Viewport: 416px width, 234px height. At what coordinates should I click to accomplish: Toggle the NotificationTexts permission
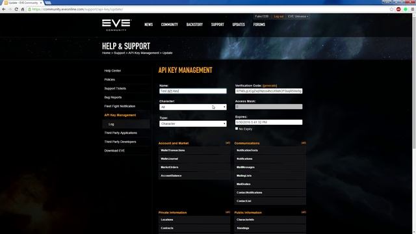click(270, 150)
